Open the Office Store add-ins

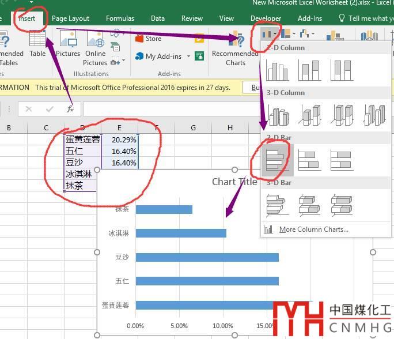pyautogui.click(x=149, y=39)
